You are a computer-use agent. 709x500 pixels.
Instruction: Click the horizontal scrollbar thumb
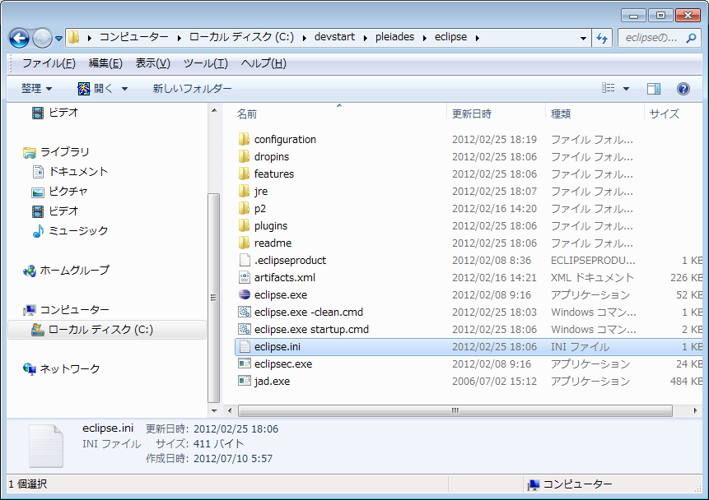point(455,410)
